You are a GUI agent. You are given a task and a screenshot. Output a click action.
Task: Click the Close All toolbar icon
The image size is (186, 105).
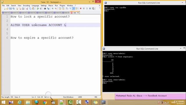tap(20, 8)
